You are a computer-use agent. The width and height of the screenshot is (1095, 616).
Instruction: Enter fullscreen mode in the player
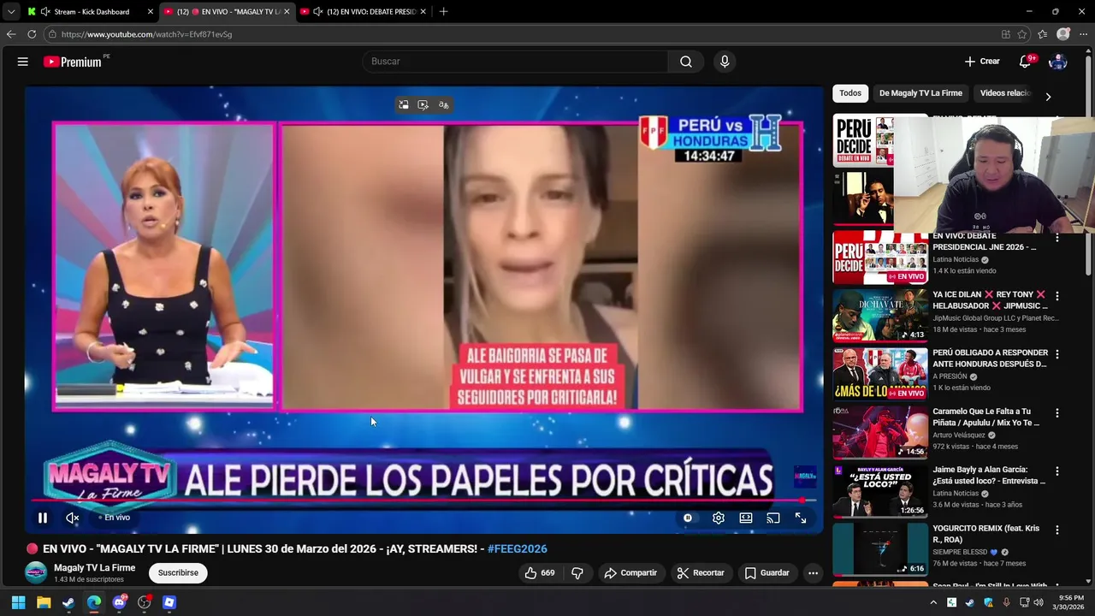pos(801,518)
